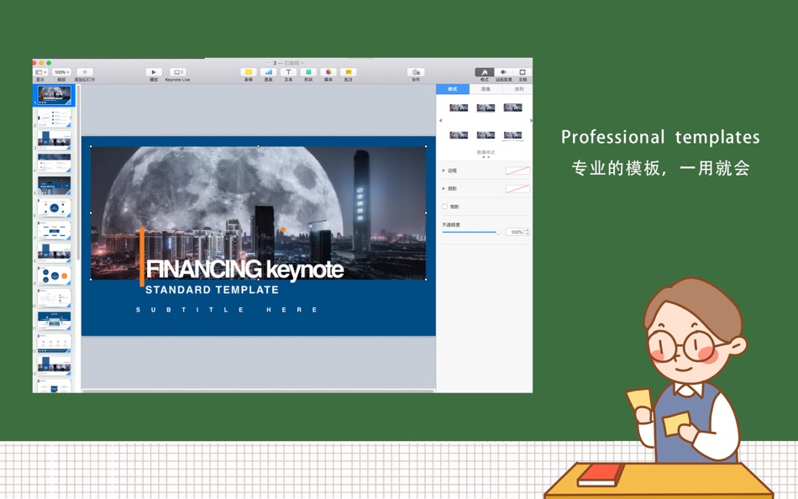Switch to the 排列 arrange tab

[518, 89]
